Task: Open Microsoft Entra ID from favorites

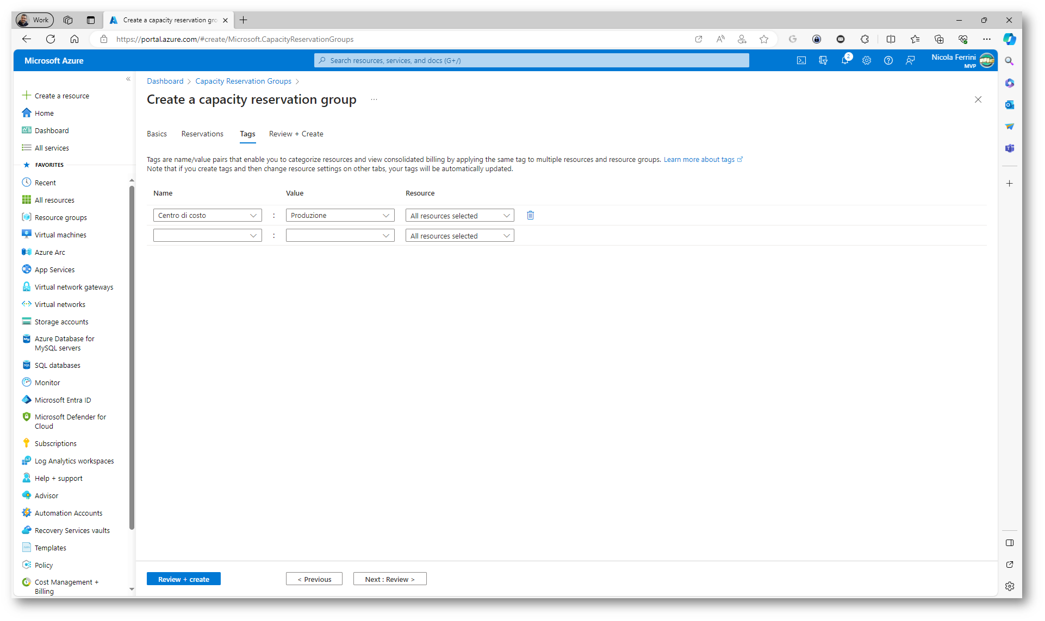Action: (63, 400)
